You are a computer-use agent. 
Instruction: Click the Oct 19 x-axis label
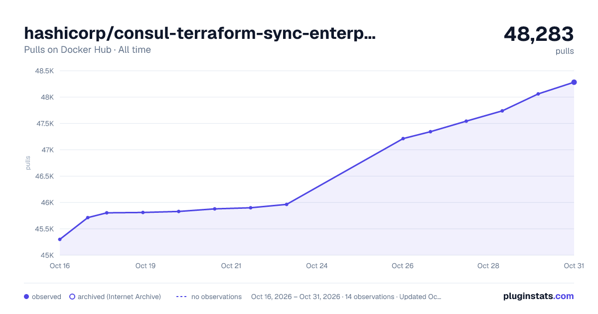pos(146,266)
